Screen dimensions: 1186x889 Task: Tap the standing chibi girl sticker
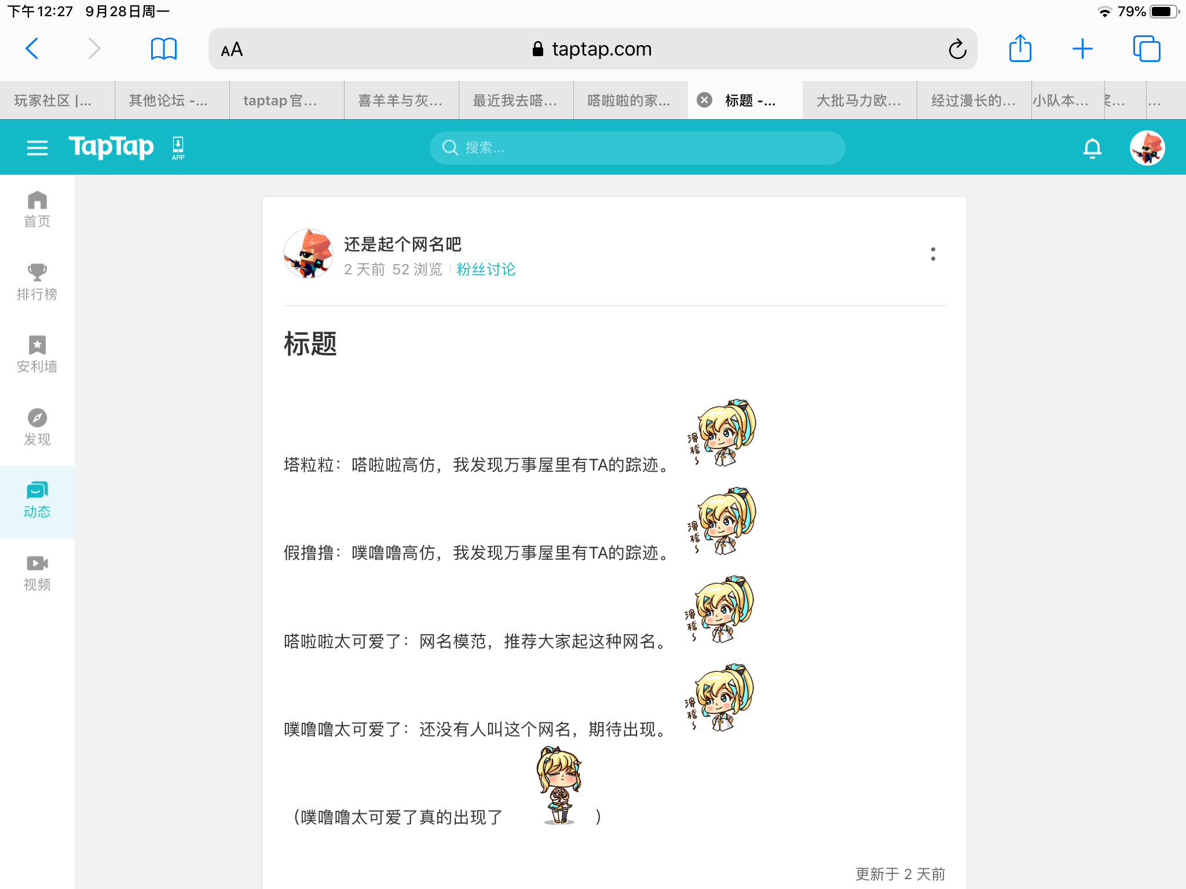tap(559, 785)
